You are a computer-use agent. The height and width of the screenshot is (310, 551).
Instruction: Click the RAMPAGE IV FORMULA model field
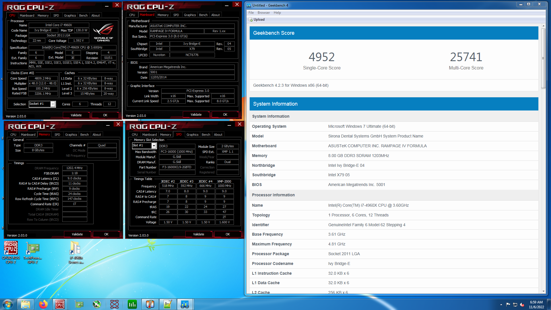[176, 31]
